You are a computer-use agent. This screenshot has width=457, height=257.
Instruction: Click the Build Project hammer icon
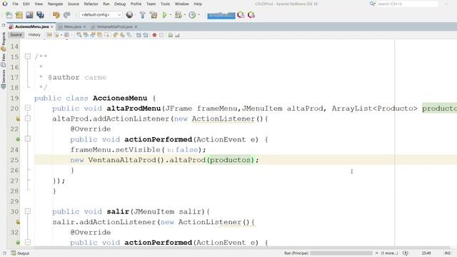143,15
